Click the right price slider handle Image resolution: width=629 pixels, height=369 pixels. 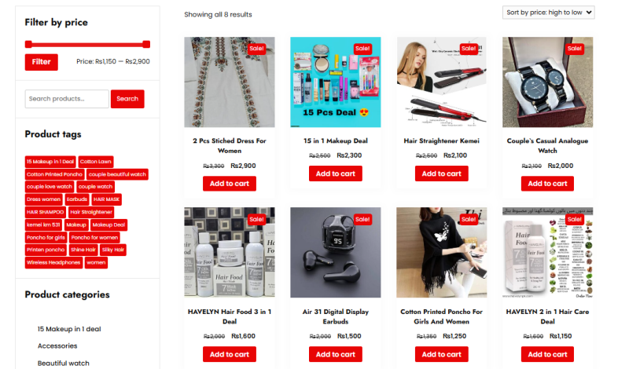146,44
